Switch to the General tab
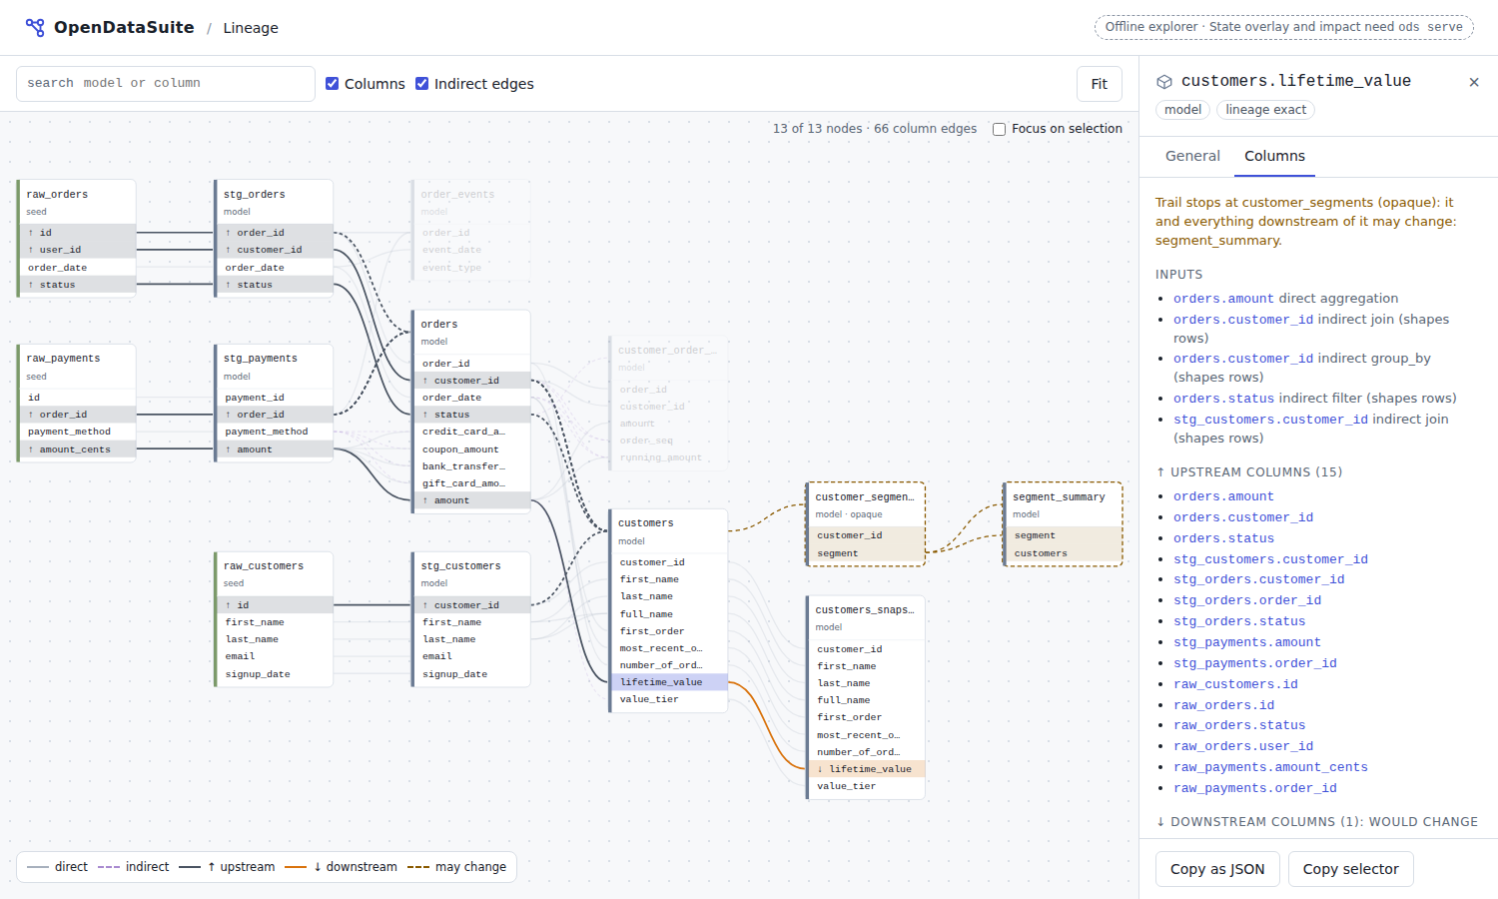Image resolution: width=1498 pixels, height=899 pixels. 1192,156
